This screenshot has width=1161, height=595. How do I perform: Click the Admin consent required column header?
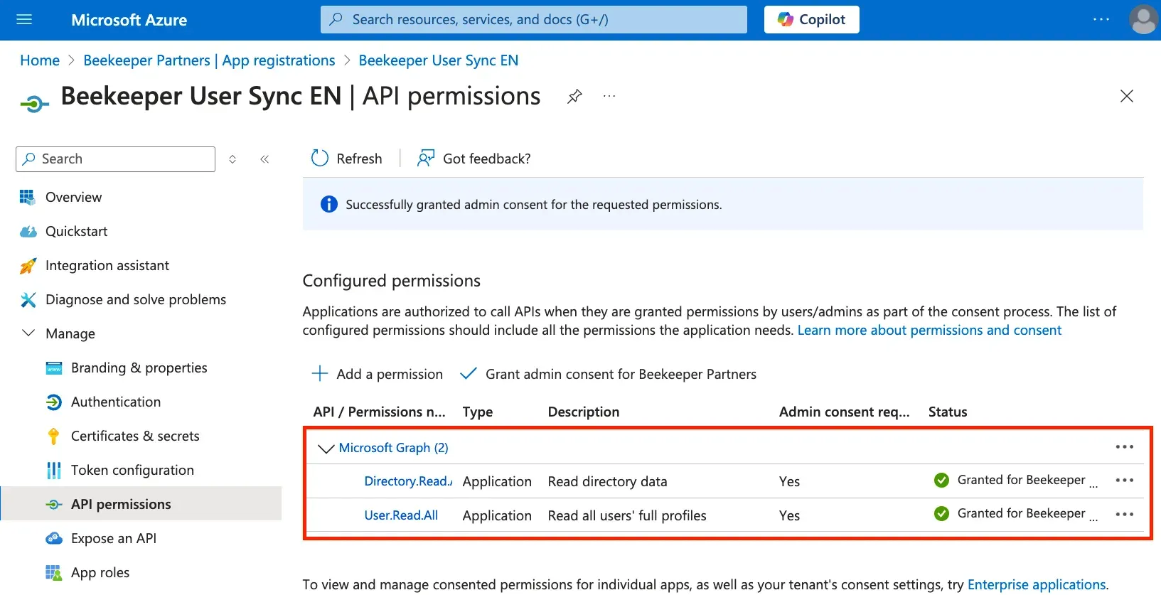845,412
